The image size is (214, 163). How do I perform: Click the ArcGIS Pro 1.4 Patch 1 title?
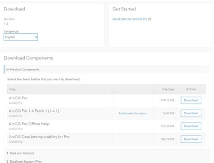(x=34, y=111)
